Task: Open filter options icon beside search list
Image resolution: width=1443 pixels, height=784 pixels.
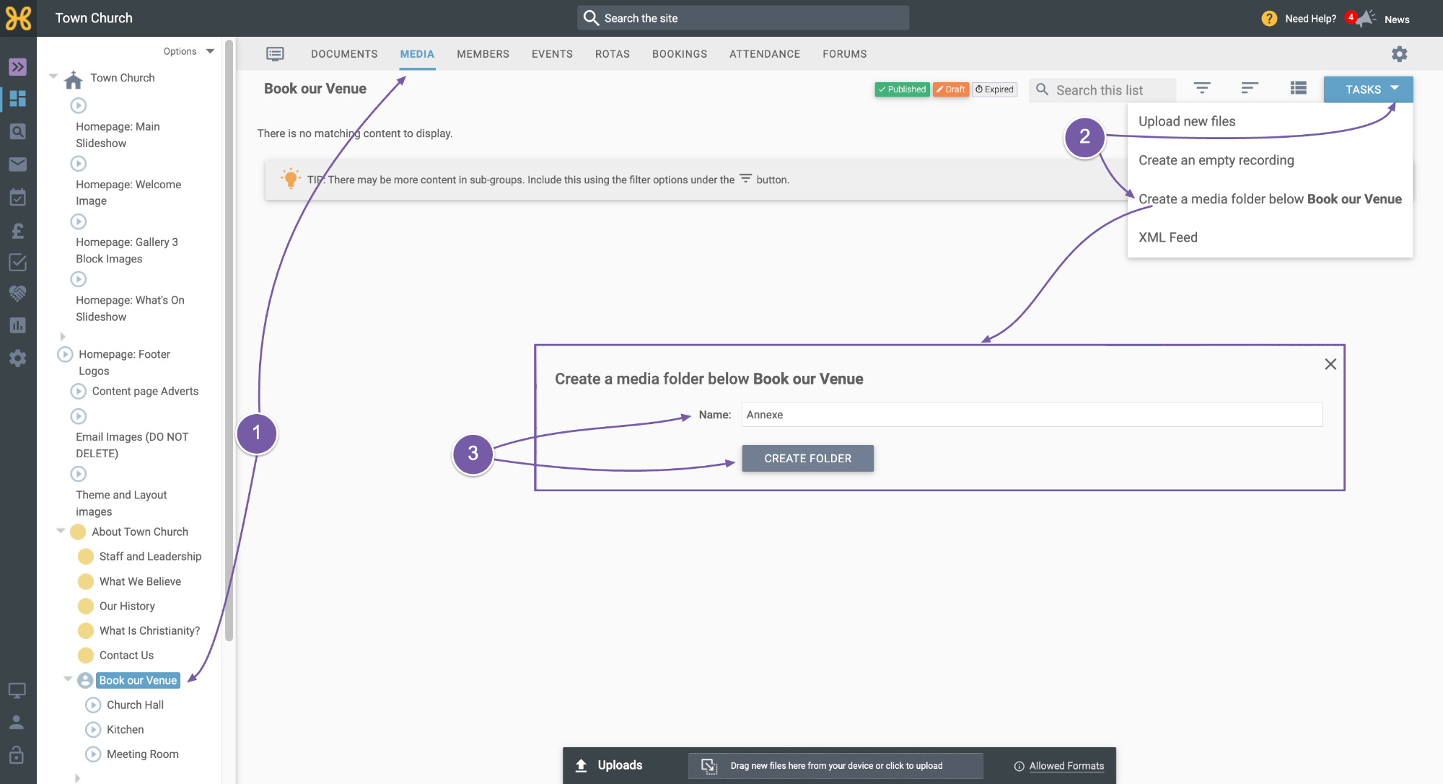Action: [1201, 89]
